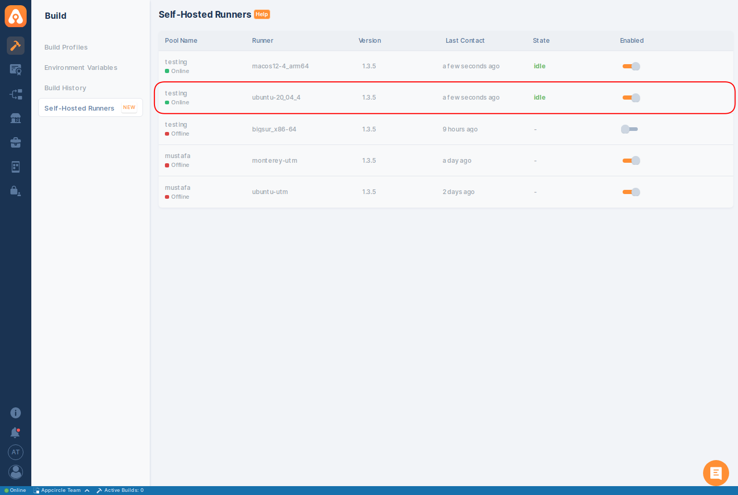Open the chat support bubble
This screenshot has width=738, height=495.
click(716, 473)
